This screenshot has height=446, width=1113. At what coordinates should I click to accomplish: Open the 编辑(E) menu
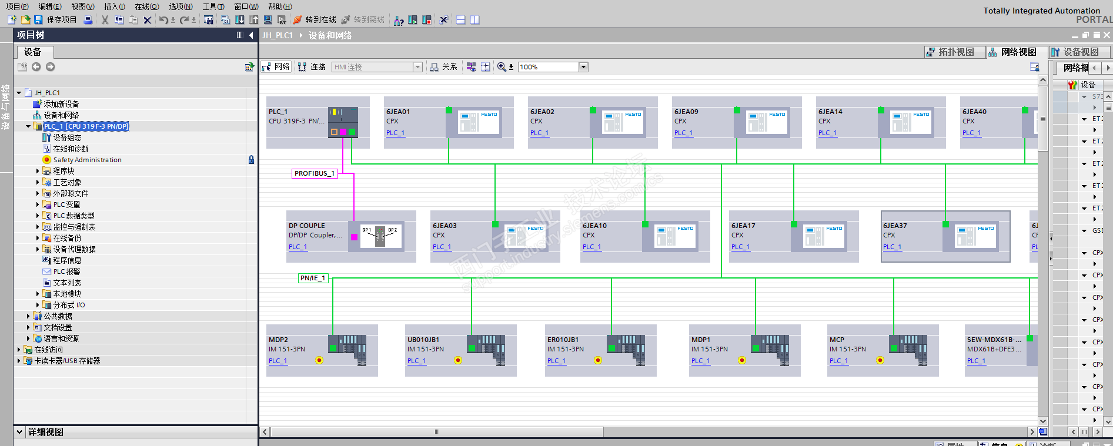pyautogui.click(x=50, y=6)
